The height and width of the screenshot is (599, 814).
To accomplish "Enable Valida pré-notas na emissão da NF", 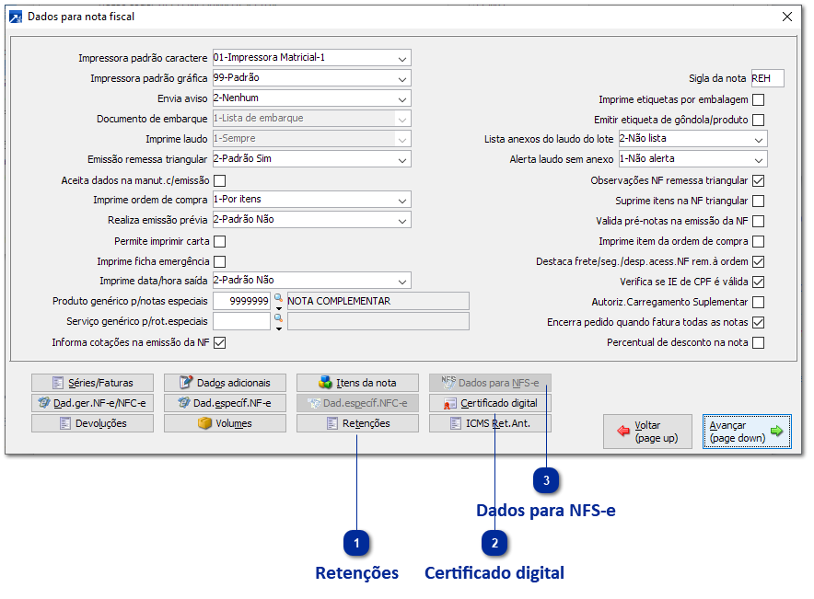I will [758, 221].
